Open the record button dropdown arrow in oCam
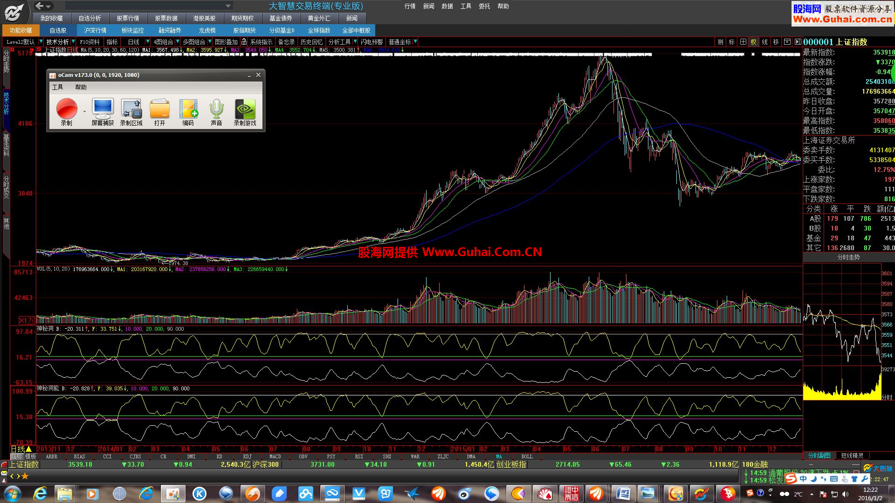This screenshot has width=895, height=503. [84, 112]
